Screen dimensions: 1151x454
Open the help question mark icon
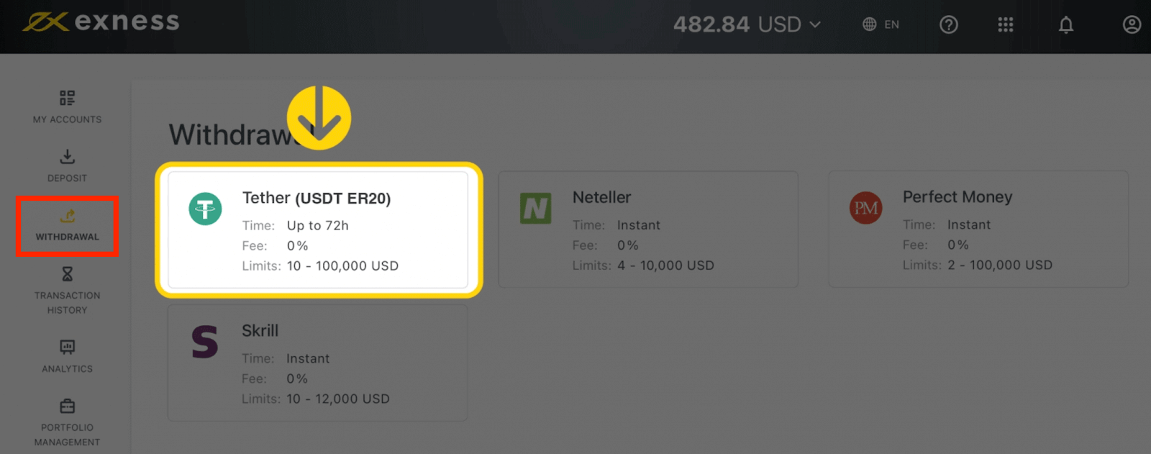[x=949, y=25]
